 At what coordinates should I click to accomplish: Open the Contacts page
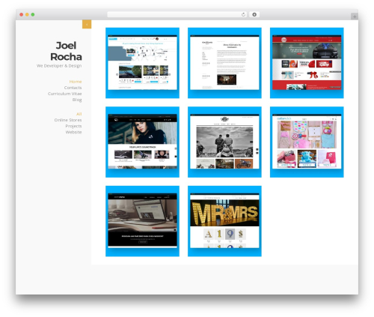[73, 88]
